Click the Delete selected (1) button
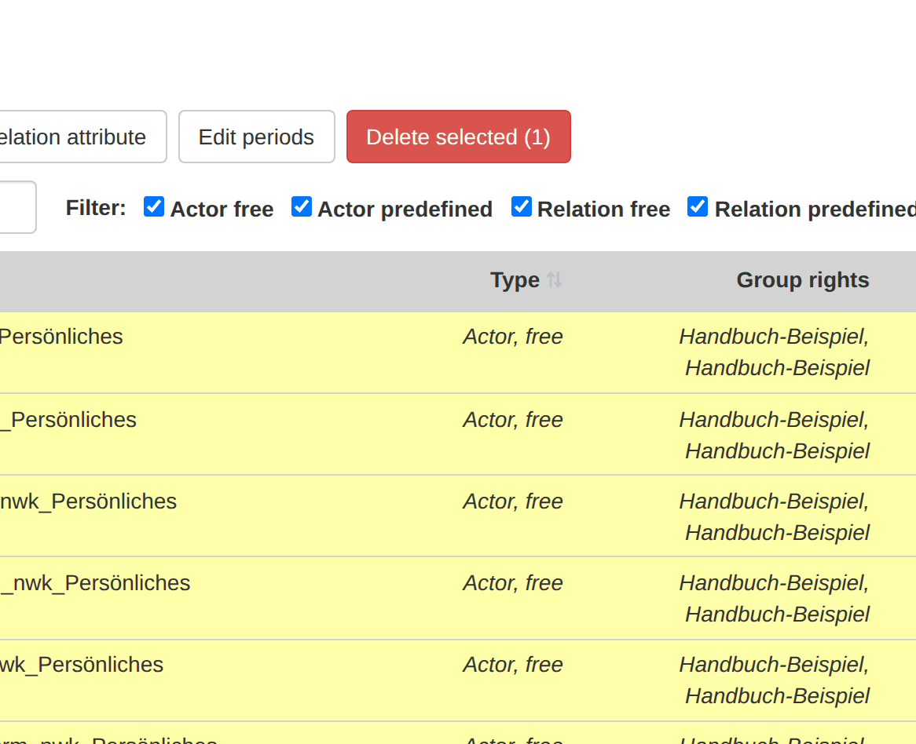This screenshot has width=916, height=744. click(459, 137)
